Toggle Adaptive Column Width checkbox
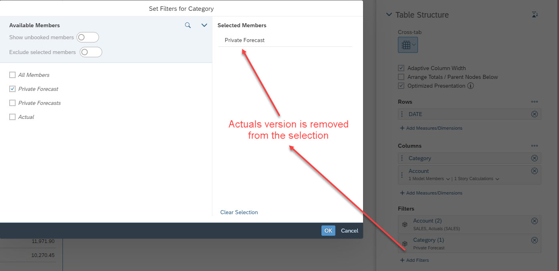Viewport: 559px width, 271px height. point(401,68)
